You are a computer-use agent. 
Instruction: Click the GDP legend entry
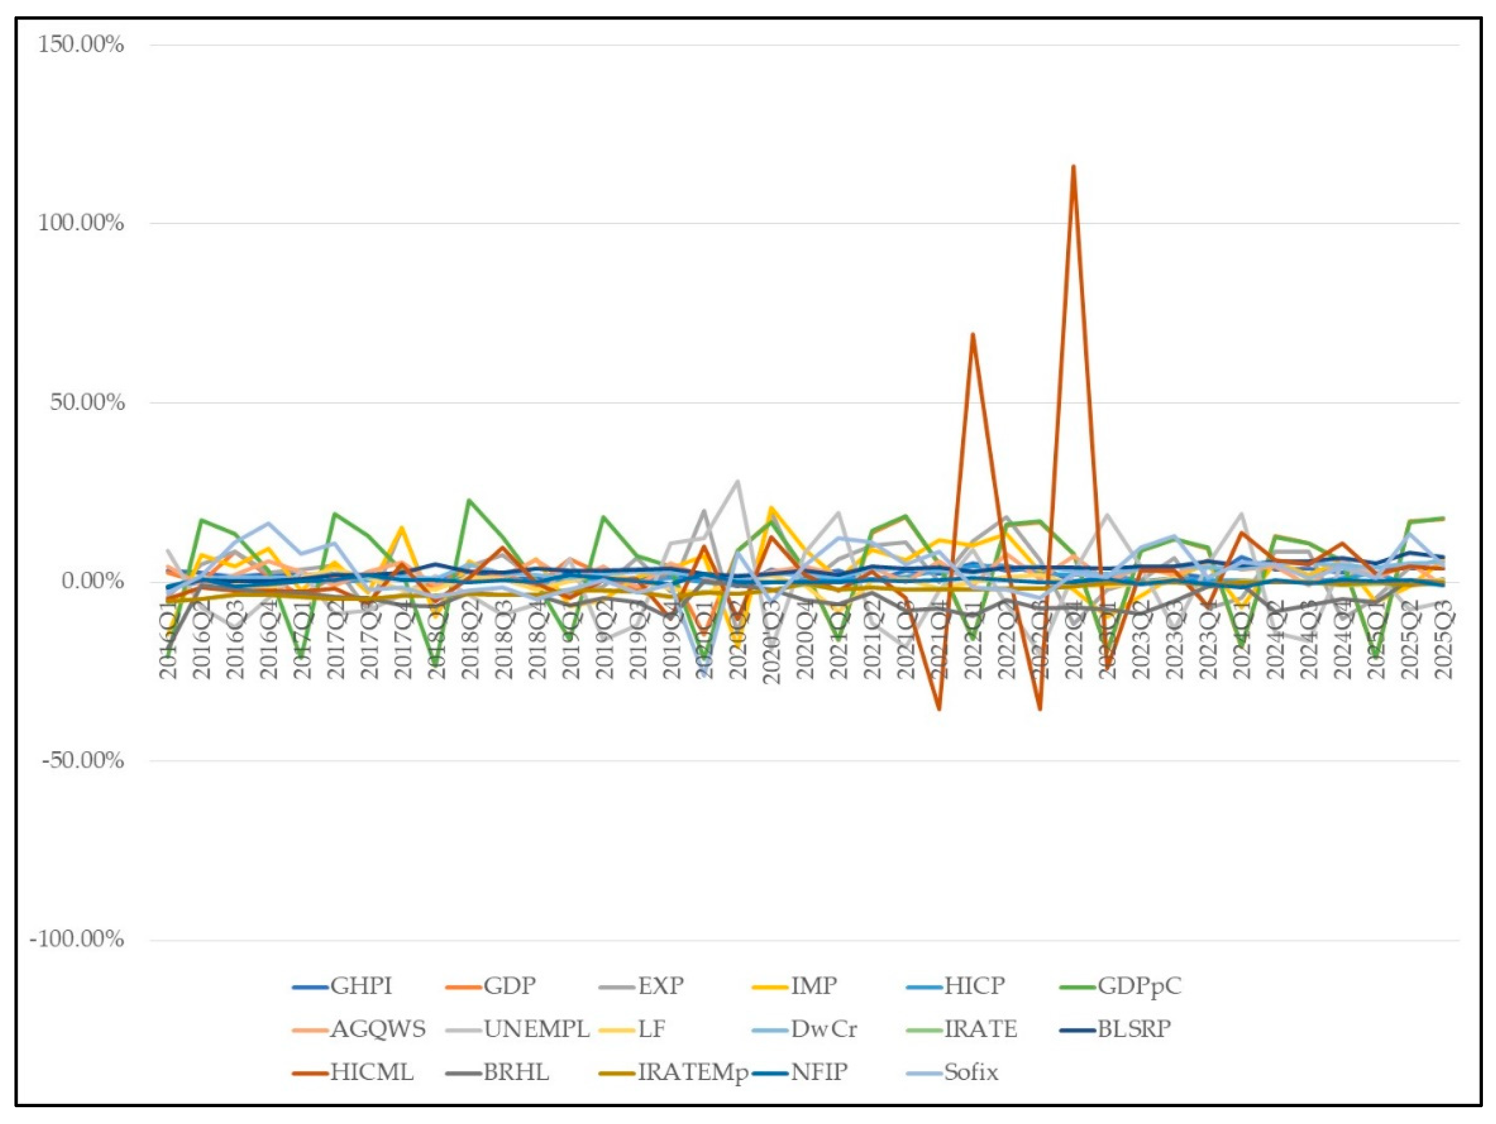point(509,986)
